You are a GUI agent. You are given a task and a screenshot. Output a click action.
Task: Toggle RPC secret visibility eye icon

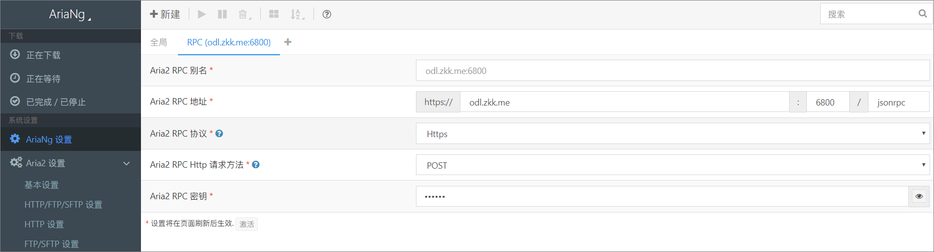(919, 196)
